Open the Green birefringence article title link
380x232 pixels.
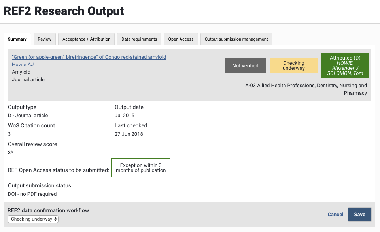point(89,57)
